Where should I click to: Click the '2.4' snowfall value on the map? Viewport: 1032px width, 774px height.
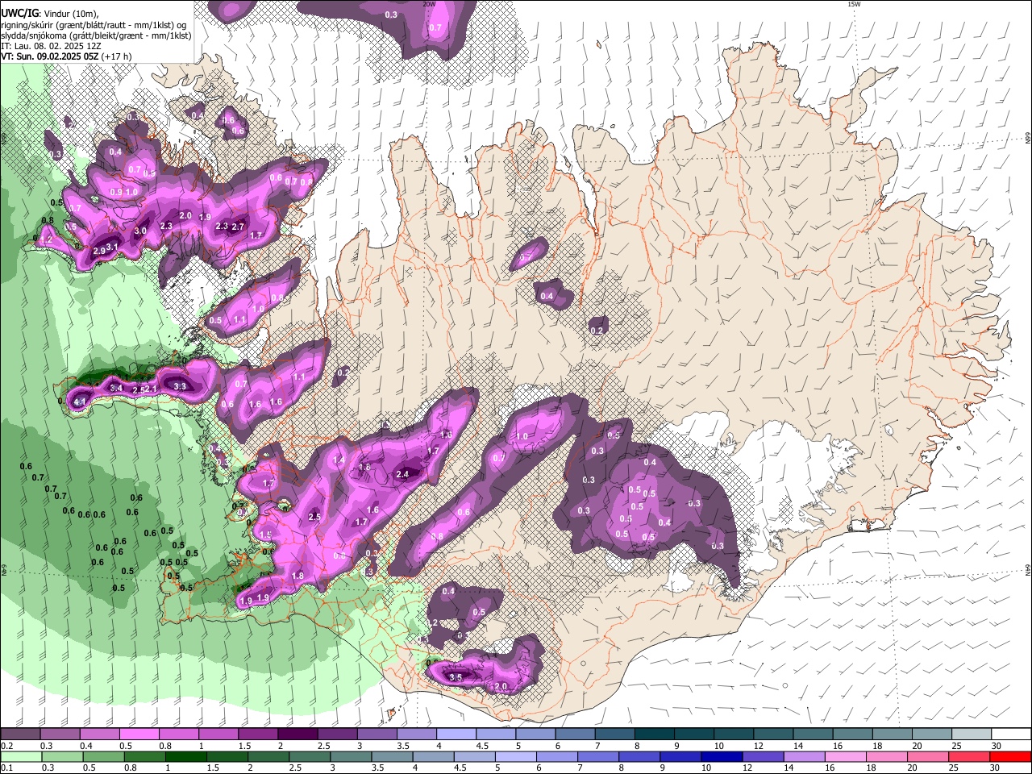(x=402, y=475)
